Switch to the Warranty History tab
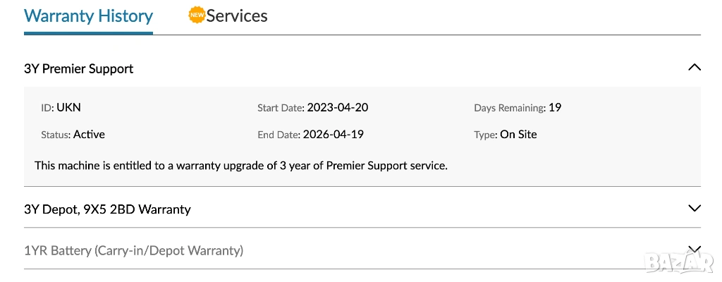 (88, 16)
